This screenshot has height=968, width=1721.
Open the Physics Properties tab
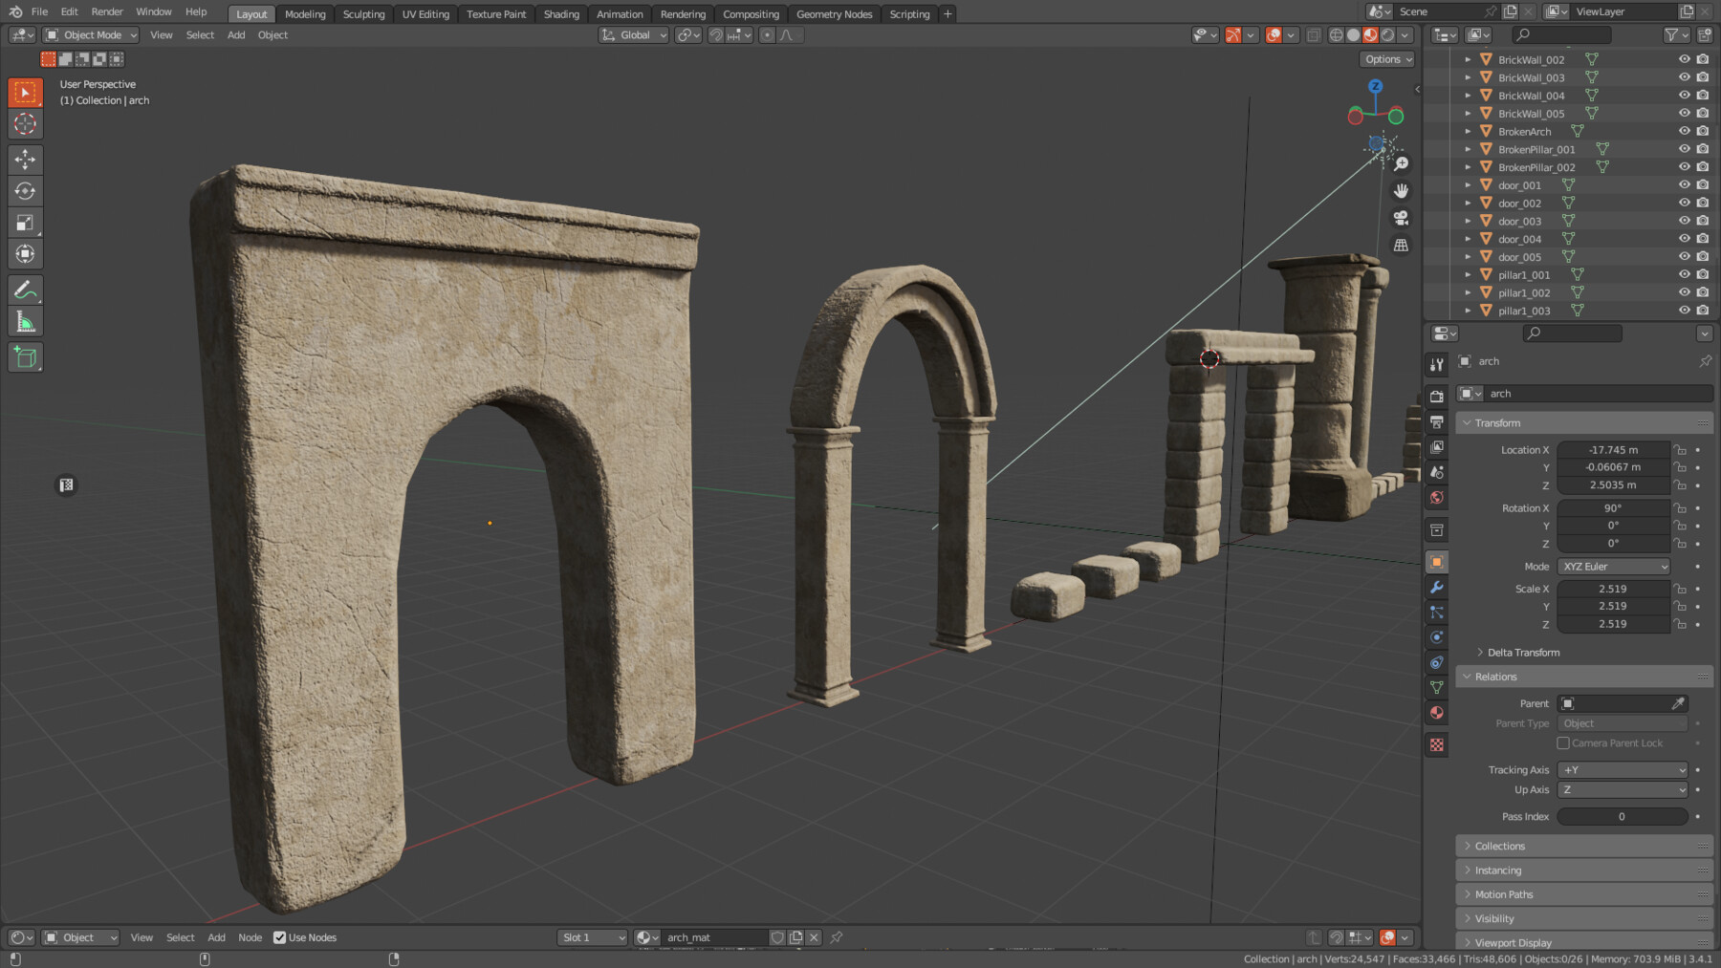[x=1436, y=637]
